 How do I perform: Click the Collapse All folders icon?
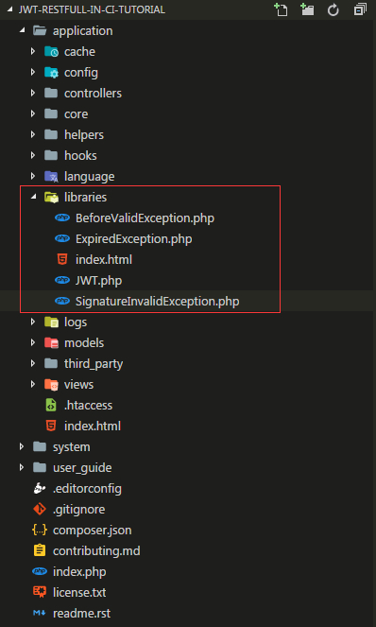(x=360, y=9)
